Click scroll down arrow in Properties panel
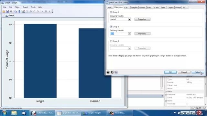Image resolution: width=207 pixels, height=116 pixels. (x=205, y=105)
